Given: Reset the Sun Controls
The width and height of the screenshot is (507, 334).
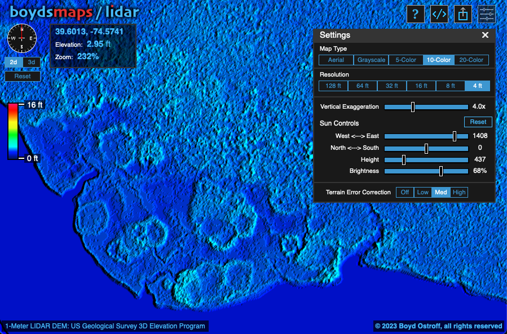Looking at the screenshot, I should (x=478, y=122).
